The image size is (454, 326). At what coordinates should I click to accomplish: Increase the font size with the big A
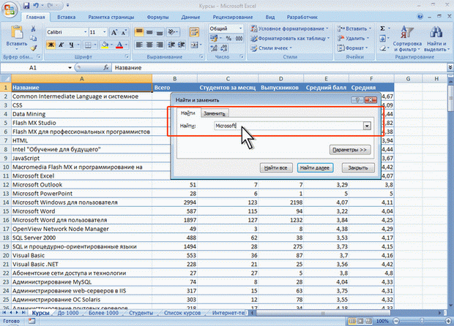coord(114,32)
